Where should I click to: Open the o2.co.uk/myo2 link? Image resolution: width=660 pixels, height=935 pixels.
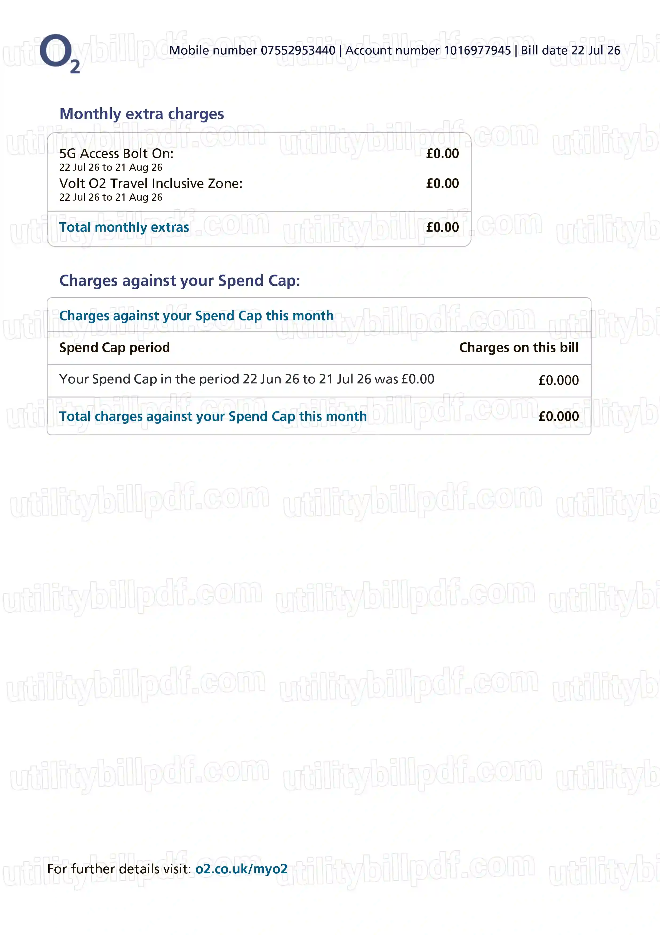(241, 869)
